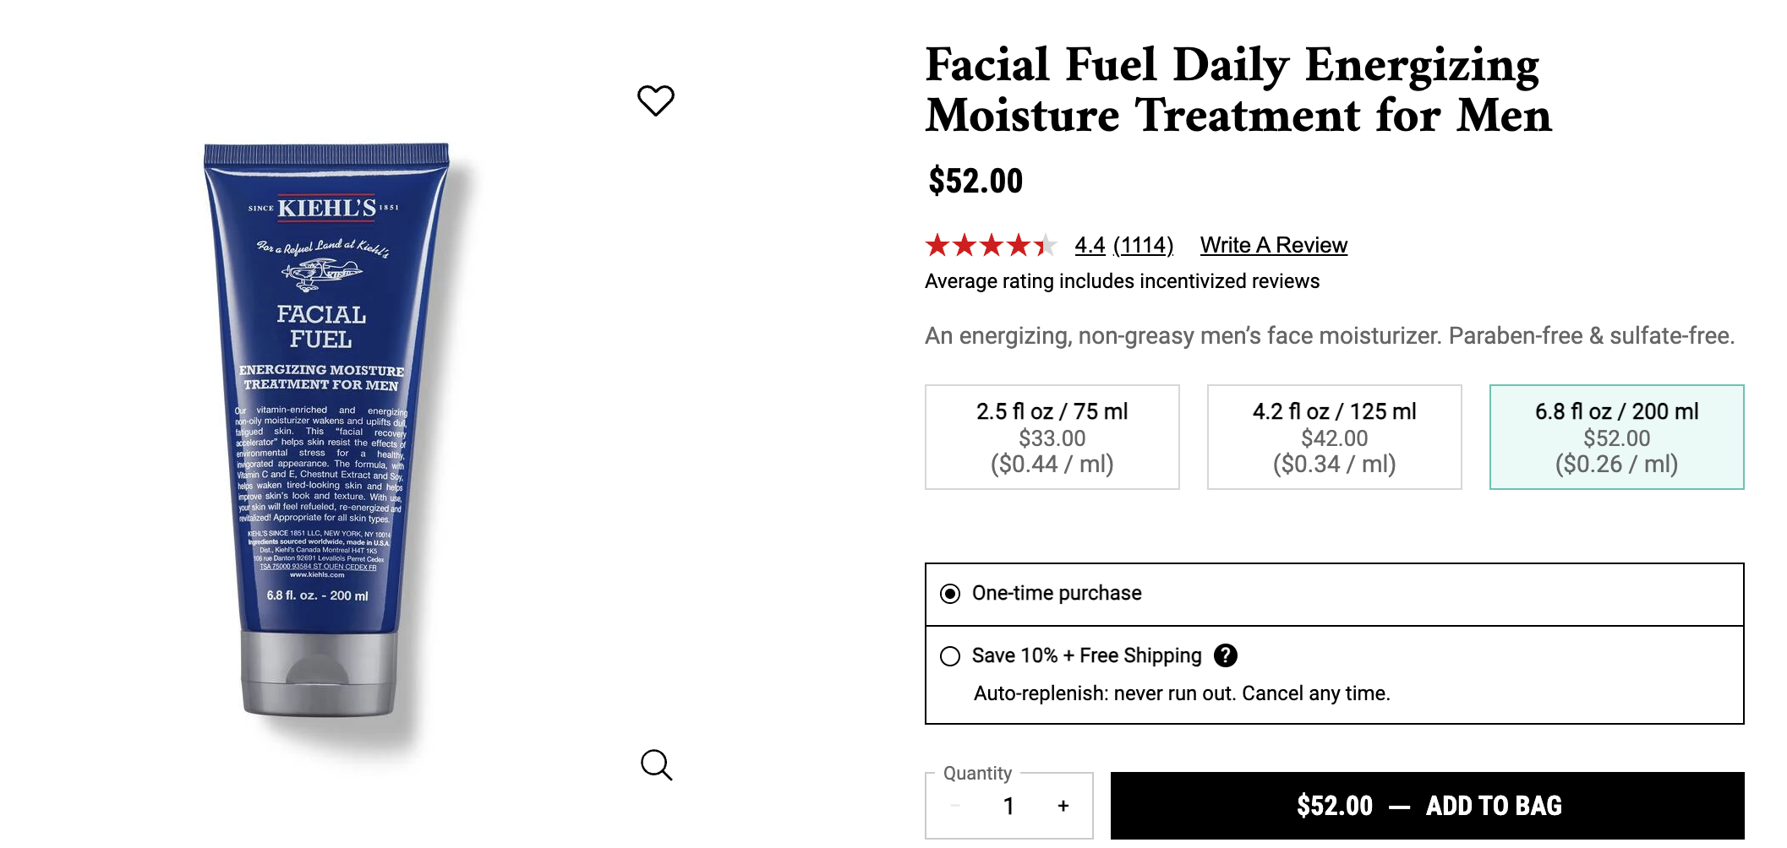Choose the 4.2 fl oz / 125 ml size
This screenshot has width=1787, height=848.
tap(1334, 437)
